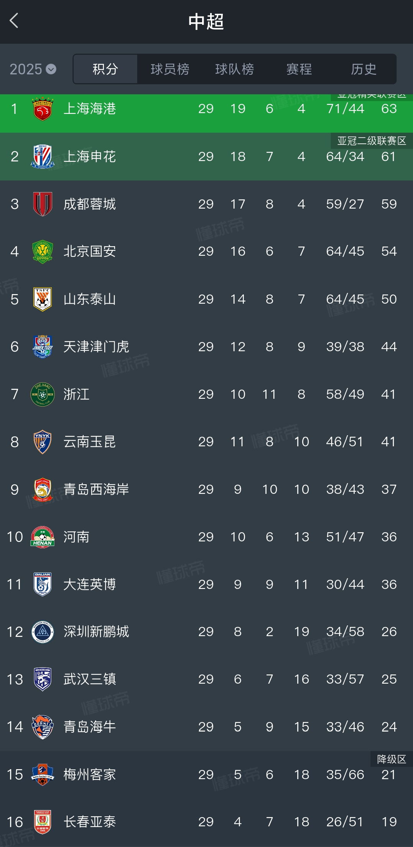Open the 云南玉昆 team name
Screen dimensions: 413x847
tap(89, 442)
